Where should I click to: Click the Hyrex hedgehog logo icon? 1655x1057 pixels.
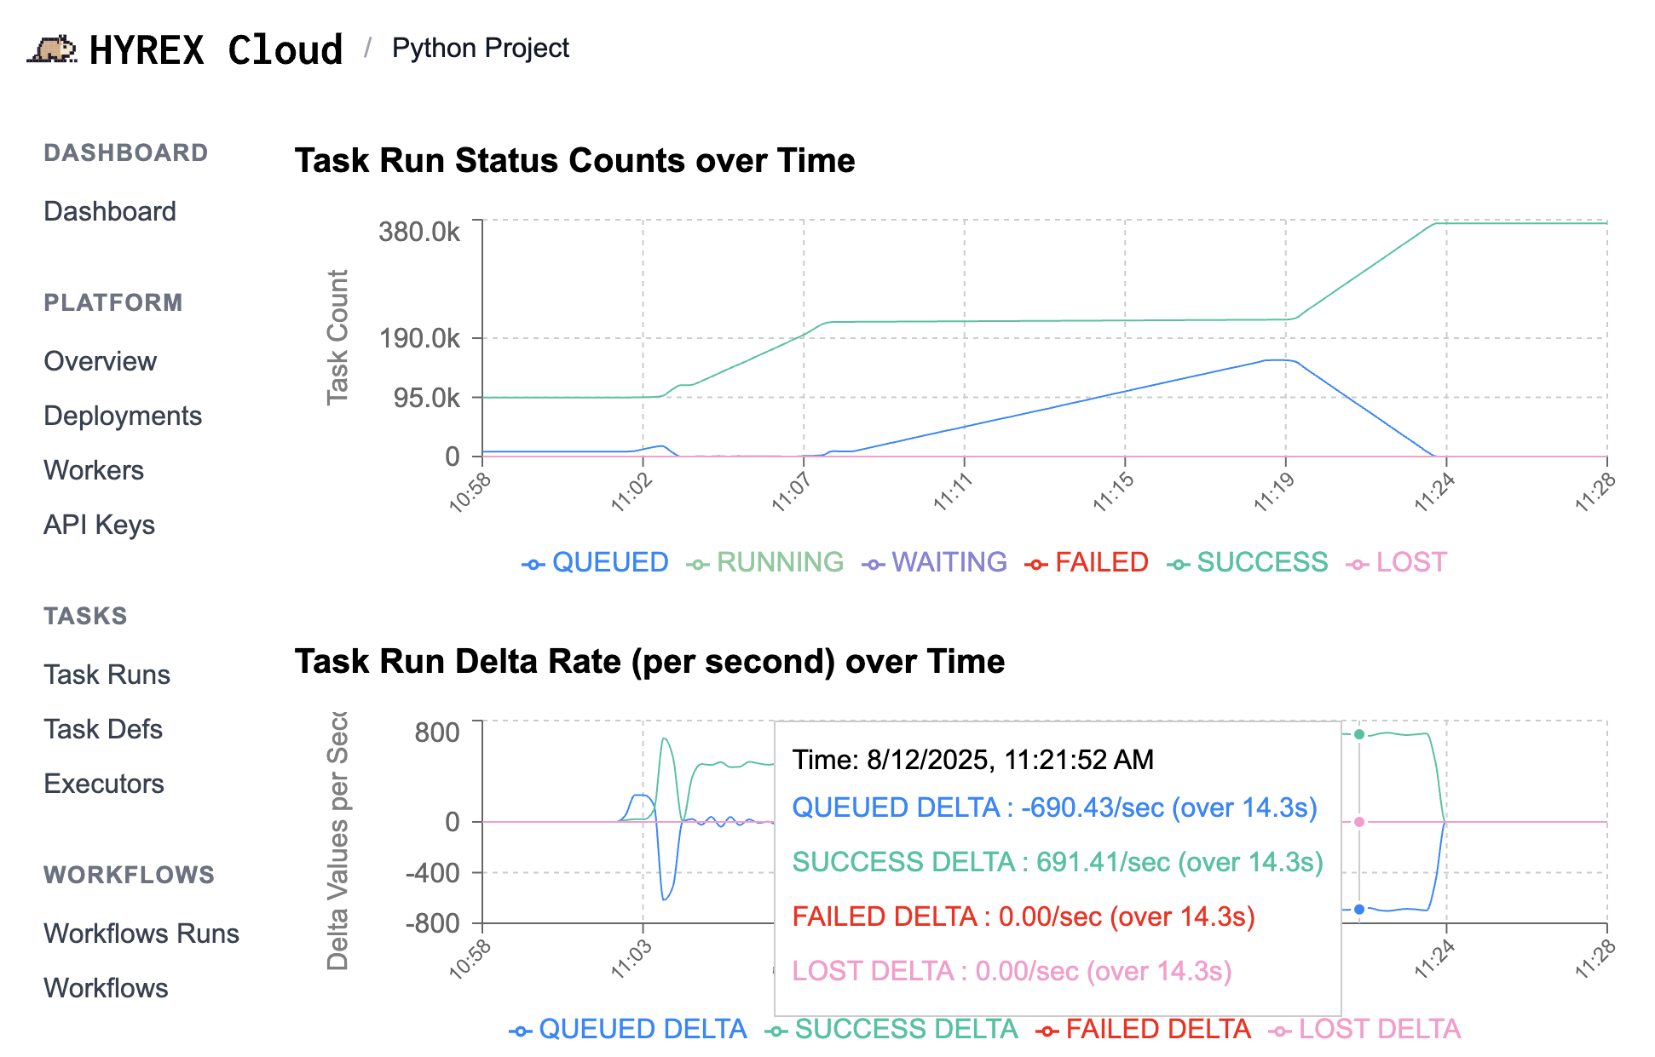pos(53,49)
